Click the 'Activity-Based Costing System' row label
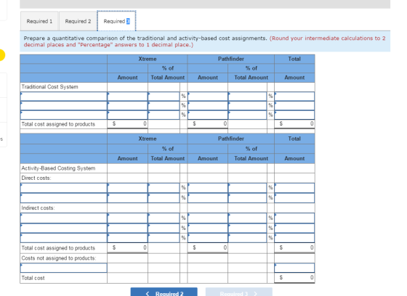The height and width of the screenshot is (296, 407). [x=58, y=168]
